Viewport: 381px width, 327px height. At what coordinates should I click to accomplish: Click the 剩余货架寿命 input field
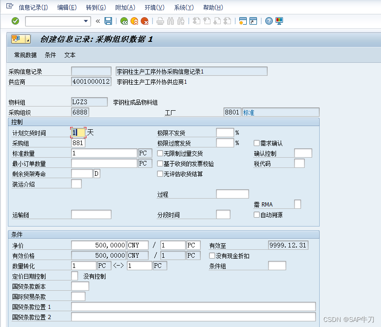click(82, 174)
